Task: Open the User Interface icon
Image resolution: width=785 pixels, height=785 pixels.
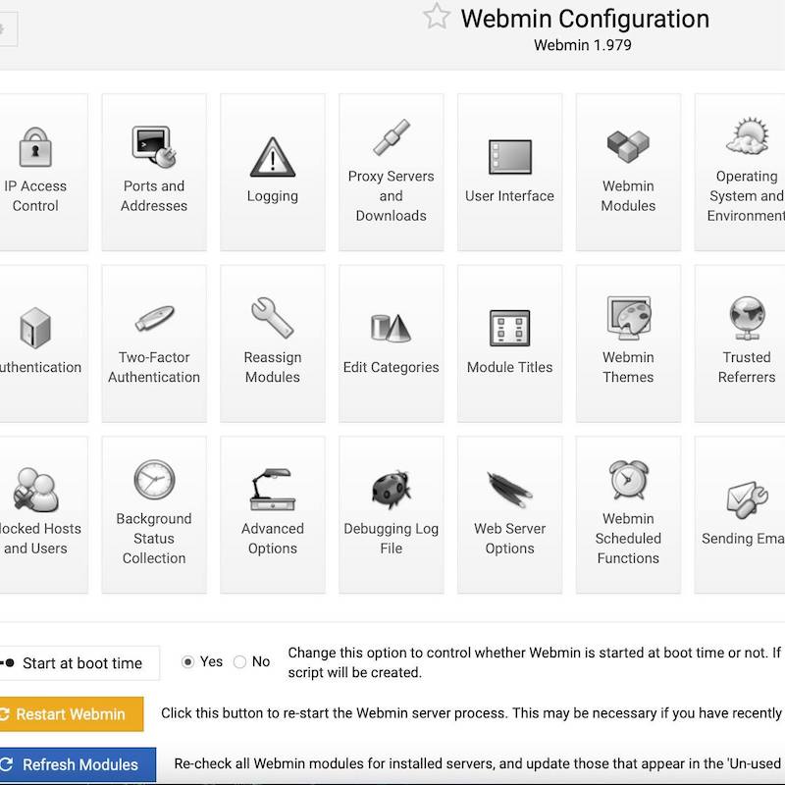Action: pyautogui.click(x=509, y=157)
